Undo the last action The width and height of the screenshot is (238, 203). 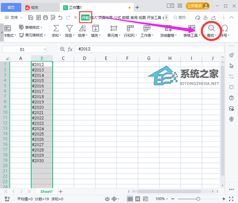click(60, 17)
